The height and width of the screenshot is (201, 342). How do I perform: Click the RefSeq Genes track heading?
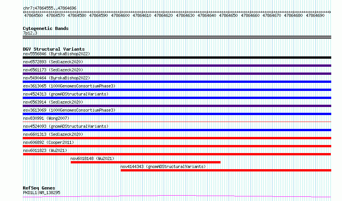39,188
